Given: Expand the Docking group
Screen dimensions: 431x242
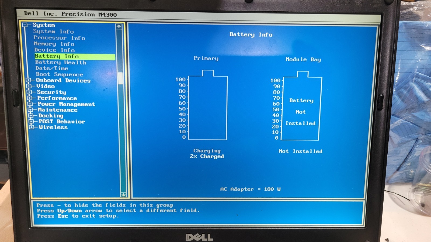Looking at the screenshot, I should 31,116.
